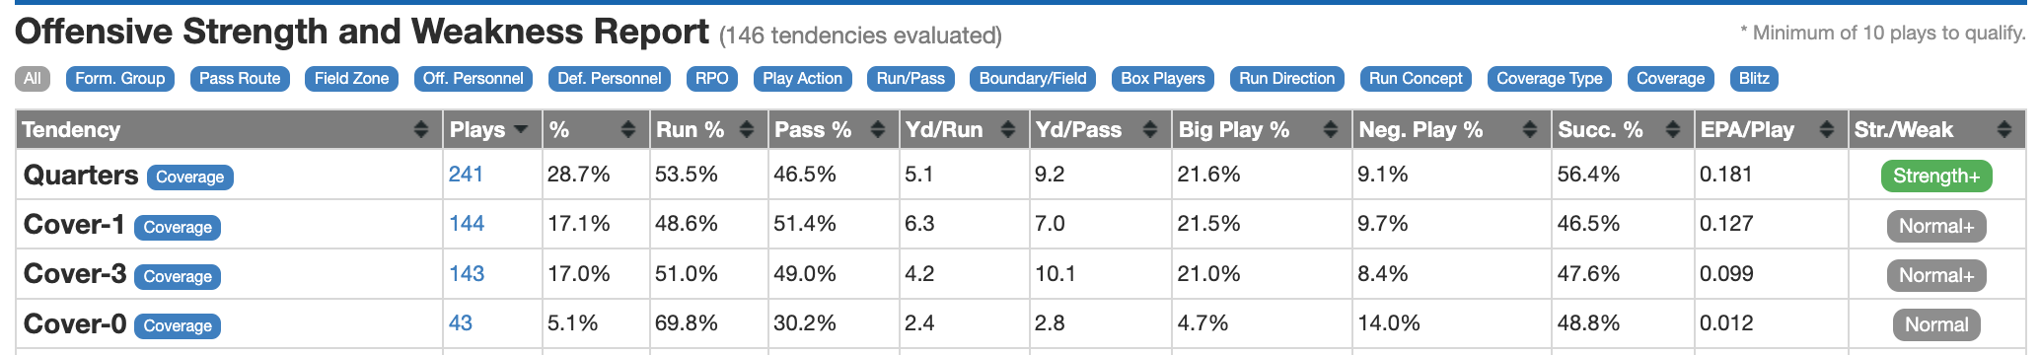This screenshot has height=355, width=2040.
Task: Sort by Big Play % column arrows
Action: tap(1331, 129)
